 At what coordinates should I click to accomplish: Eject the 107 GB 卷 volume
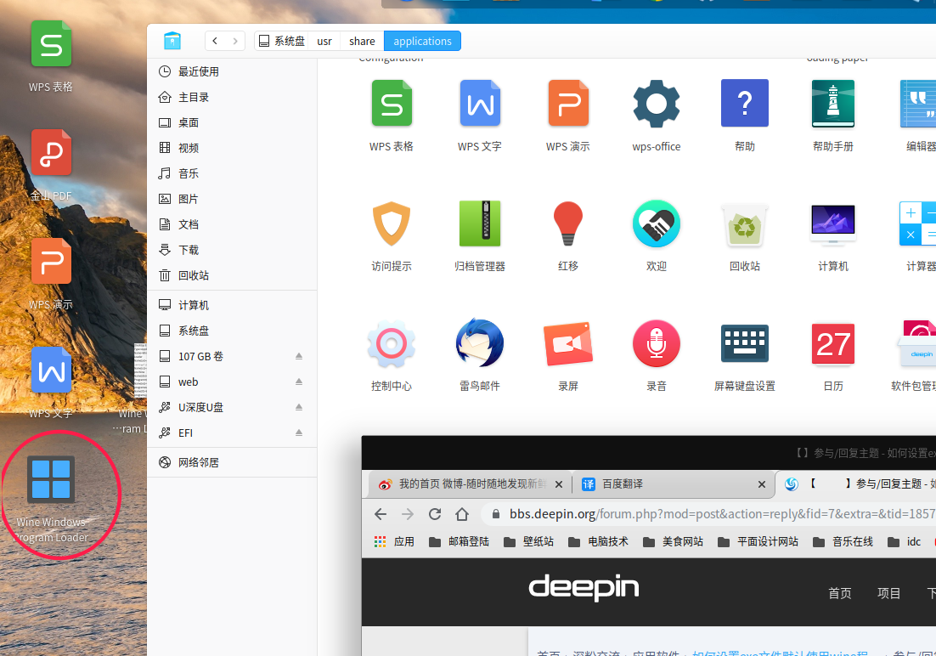[x=299, y=356]
